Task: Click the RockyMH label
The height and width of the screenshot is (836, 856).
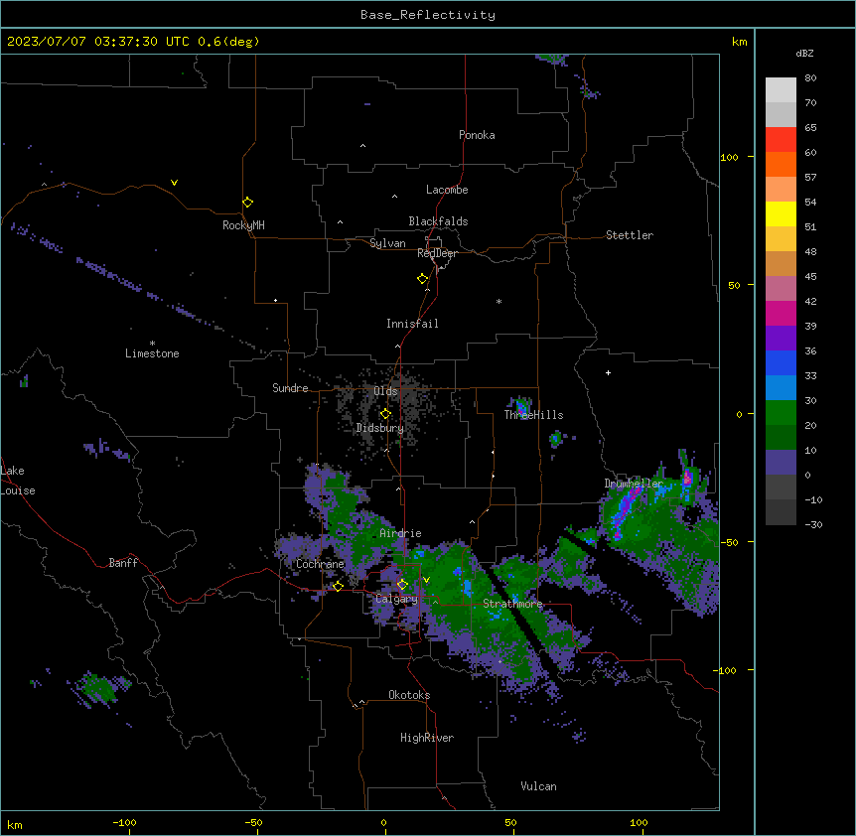Action: point(243,225)
